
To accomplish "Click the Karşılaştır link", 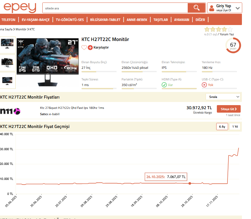I will pos(101,48).
